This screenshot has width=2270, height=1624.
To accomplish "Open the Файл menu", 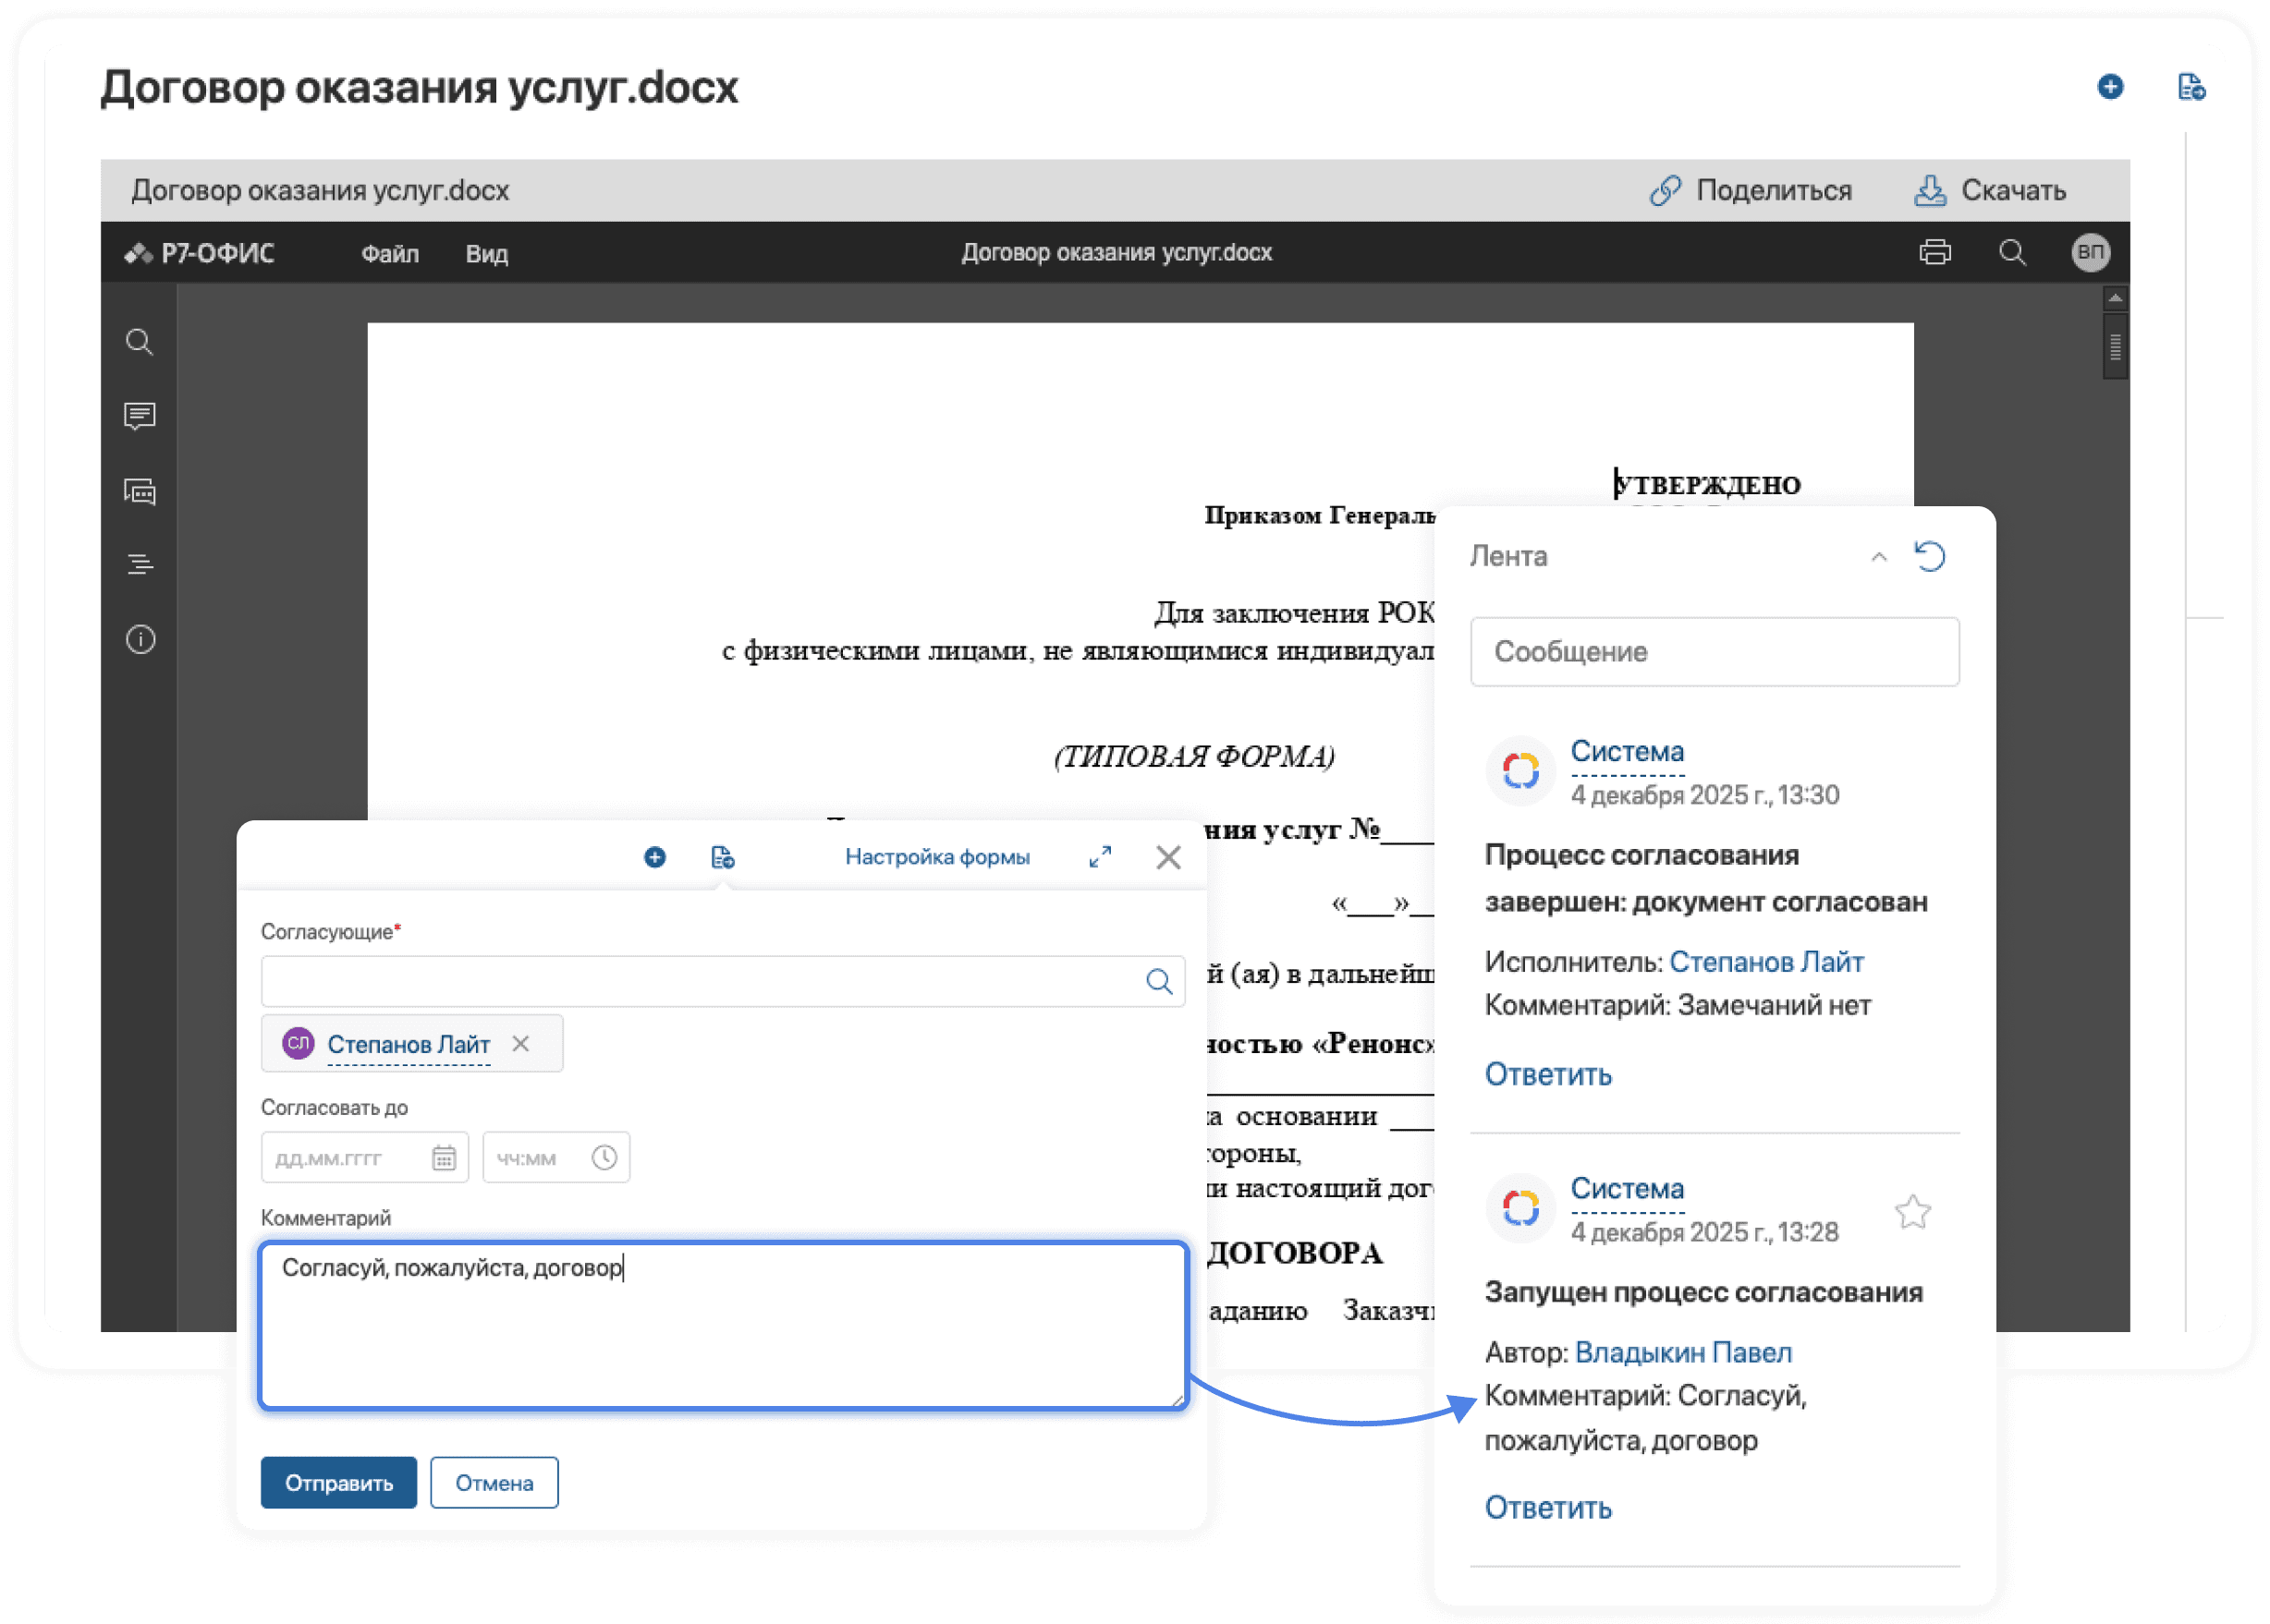I will (x=389, y=254).
